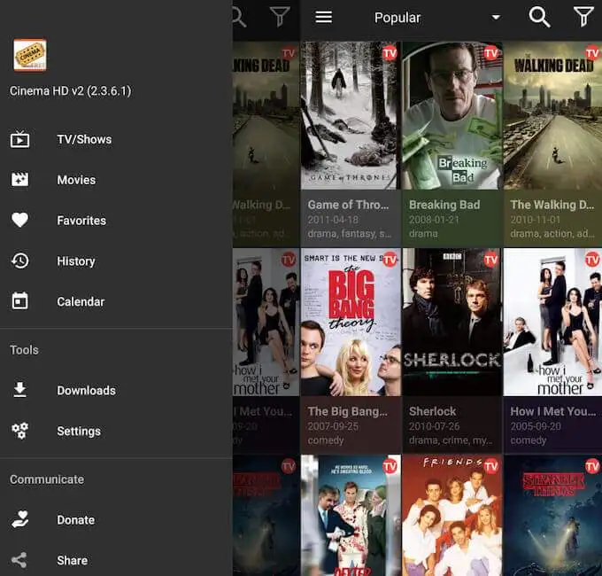
Task: Click the 'Sherlock' title text
Action: point(432,411)
